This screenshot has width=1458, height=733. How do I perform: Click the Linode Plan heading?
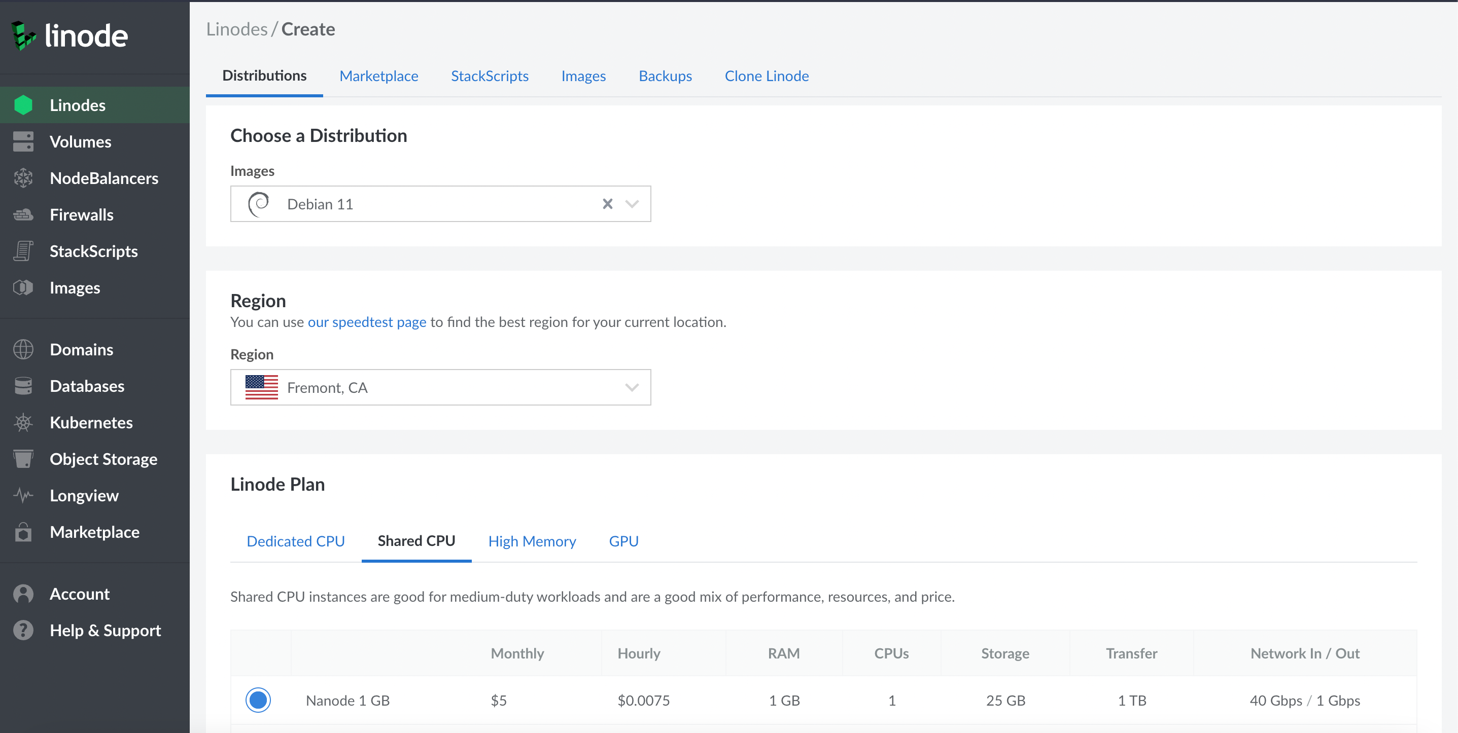click(x=277, y=484)
